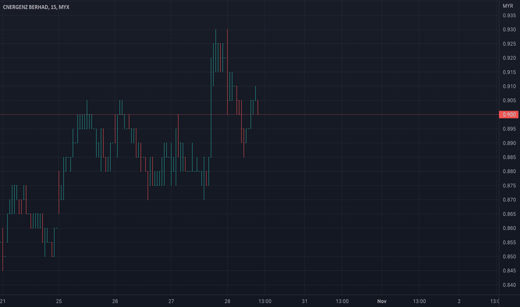Click the red candle wick peaking at 0.930
Screen dimensions: 520x307
(x=227, y=71)
